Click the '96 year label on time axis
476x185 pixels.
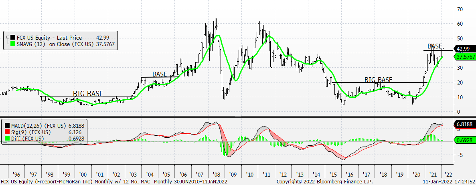point(16,175)
